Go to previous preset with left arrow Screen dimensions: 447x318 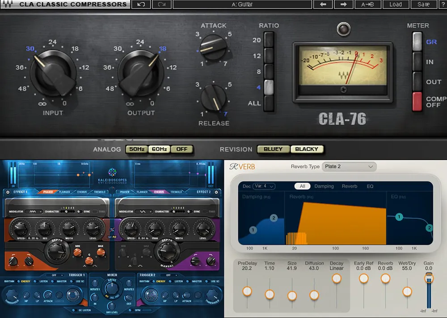(x=323, y=4)
